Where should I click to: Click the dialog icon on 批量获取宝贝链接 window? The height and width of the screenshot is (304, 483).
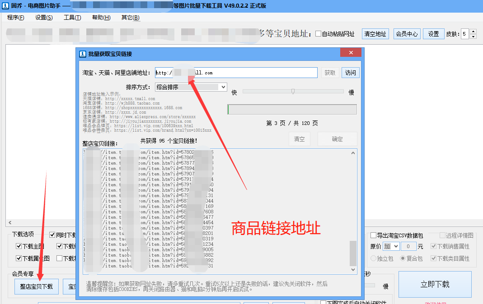(82, 53)
